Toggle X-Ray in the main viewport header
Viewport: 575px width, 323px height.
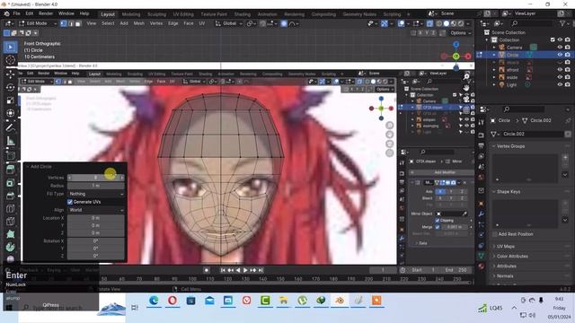point(429,23)
